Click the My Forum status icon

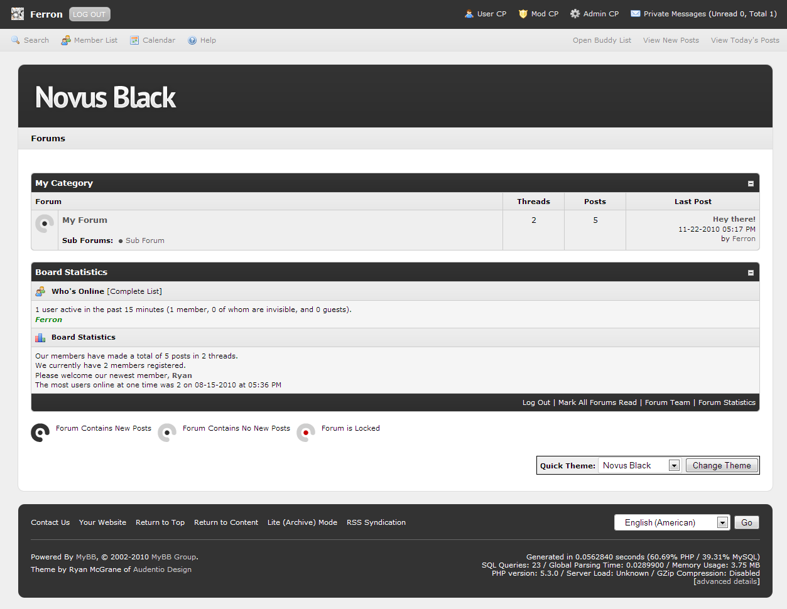click(45, 224)
